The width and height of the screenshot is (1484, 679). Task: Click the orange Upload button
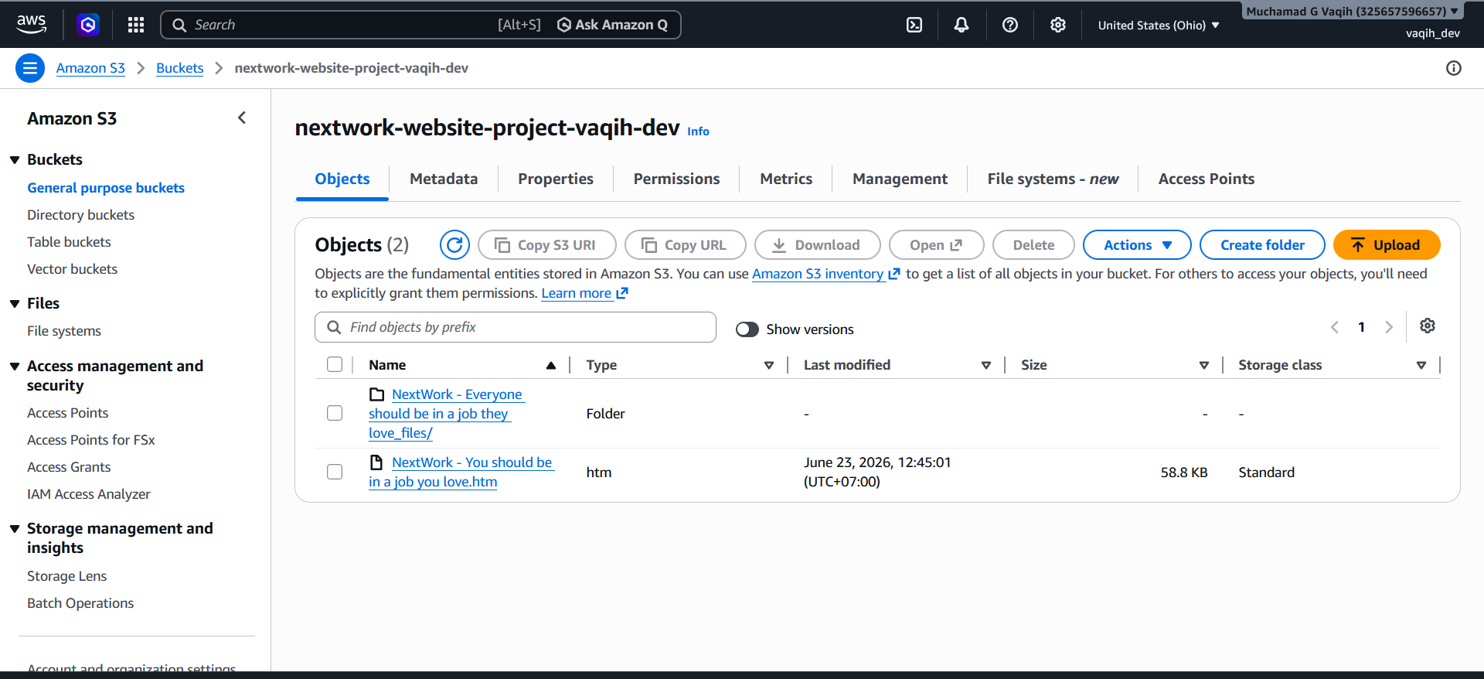coord(1387,245)
